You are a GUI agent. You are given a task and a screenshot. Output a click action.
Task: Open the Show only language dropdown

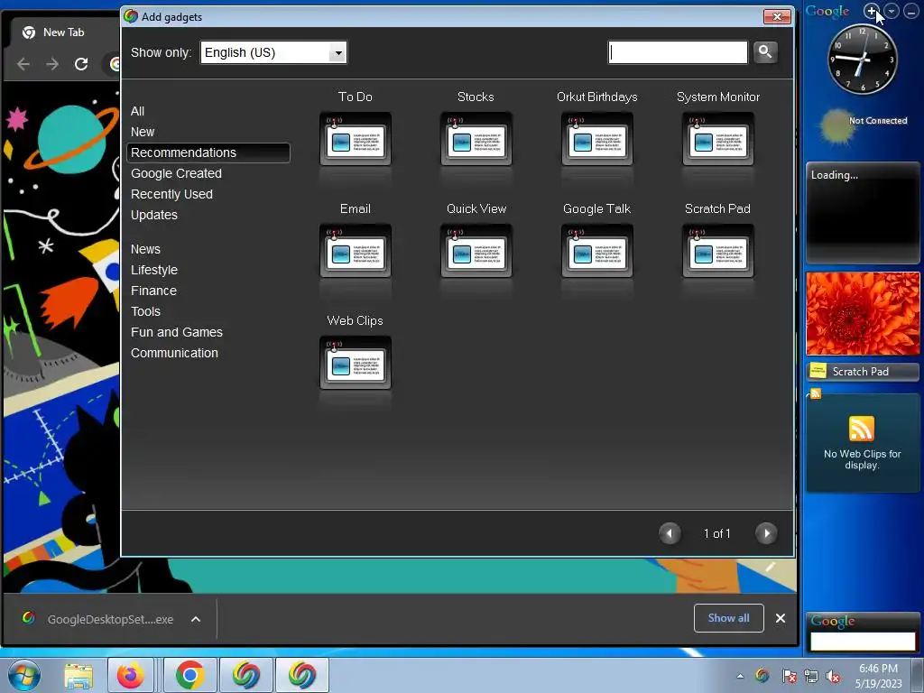pos(273,52)
